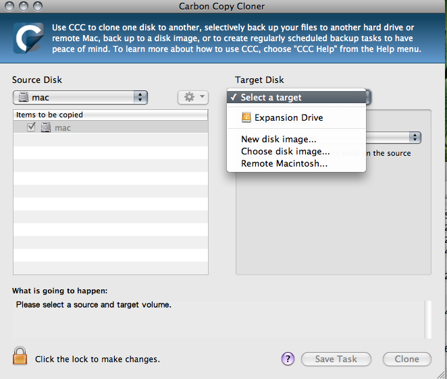
Task: Open the Source Disk mac dropdown
Action: coord(80,97)
